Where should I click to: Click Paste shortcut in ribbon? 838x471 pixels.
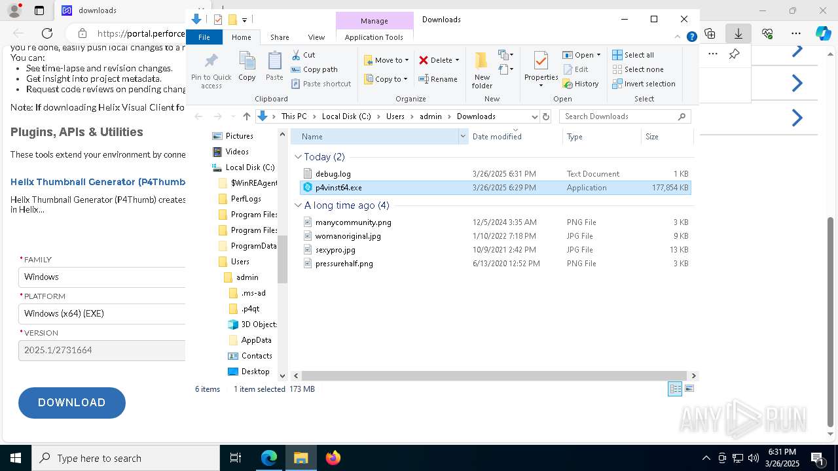coord(321,84)
